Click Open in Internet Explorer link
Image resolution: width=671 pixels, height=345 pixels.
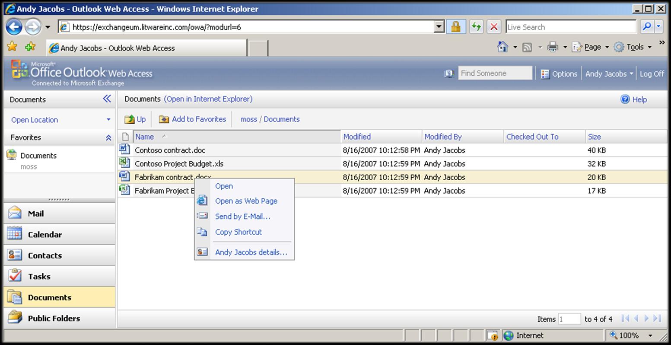(x=208, y=99)
